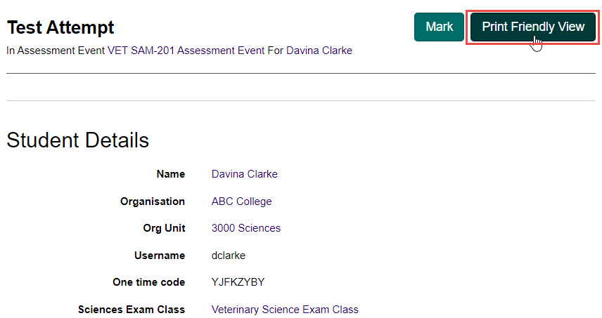
Task: Open the 3000 Sciences org unit link
Action: [x=245, y=228]
